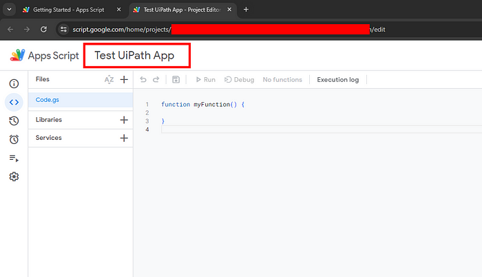Reload the page with refresh icon

point(43,29)
